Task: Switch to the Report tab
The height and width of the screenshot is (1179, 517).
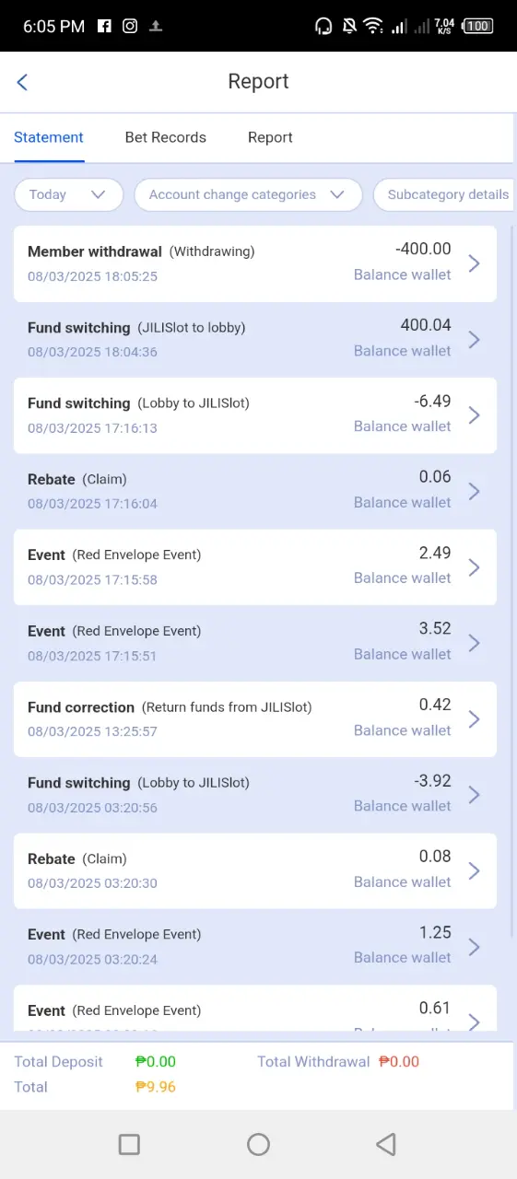Action: [270, 137]
